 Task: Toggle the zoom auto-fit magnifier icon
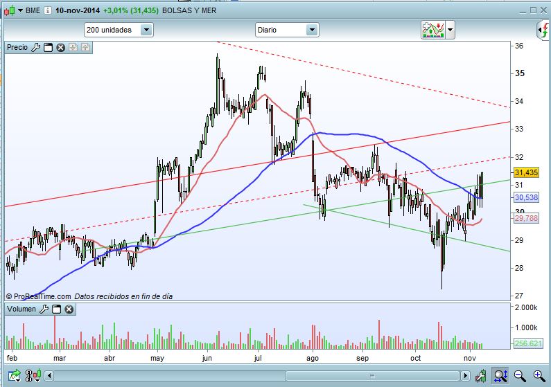pos(500,376)
